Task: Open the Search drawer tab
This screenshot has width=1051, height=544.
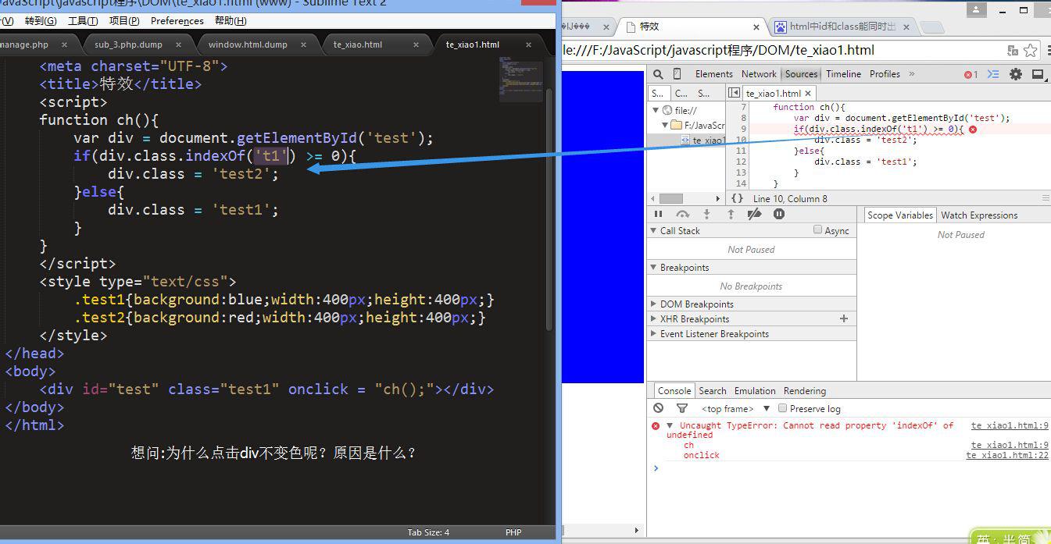Action: pos(712,391)
